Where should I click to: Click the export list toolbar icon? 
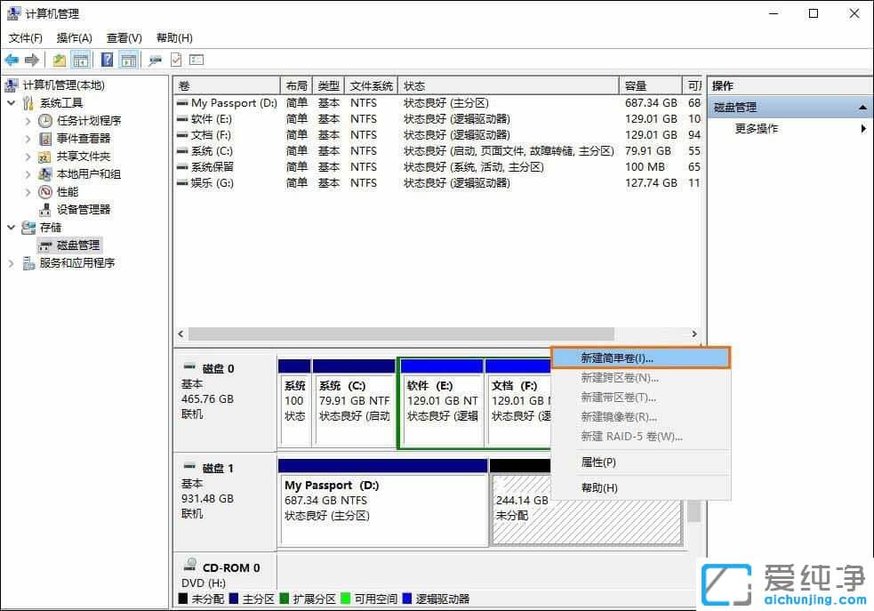pyautogui.click(x=197, y=60)
